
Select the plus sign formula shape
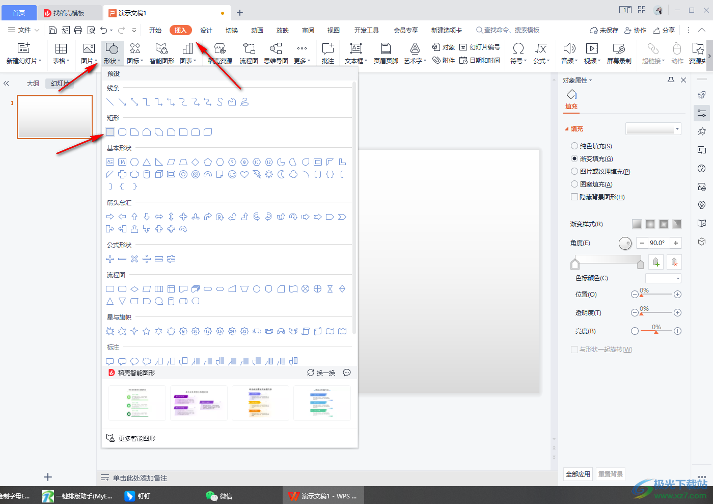[110, 259]
